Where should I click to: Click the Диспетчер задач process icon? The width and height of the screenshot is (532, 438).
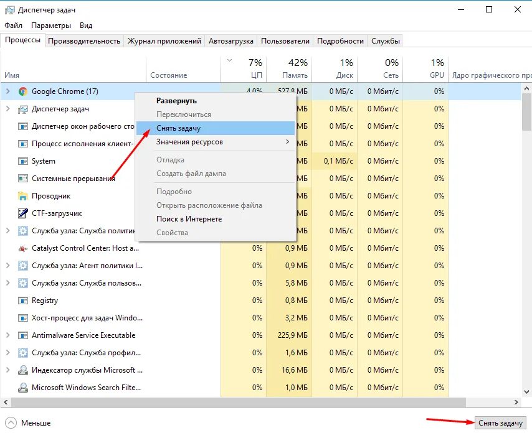pos(22,109)
